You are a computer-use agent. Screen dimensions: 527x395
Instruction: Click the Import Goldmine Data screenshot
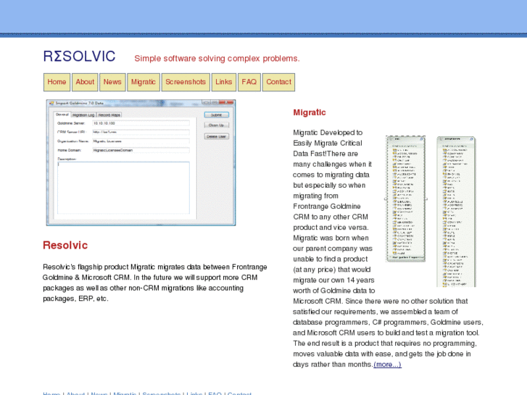(141, 162)
